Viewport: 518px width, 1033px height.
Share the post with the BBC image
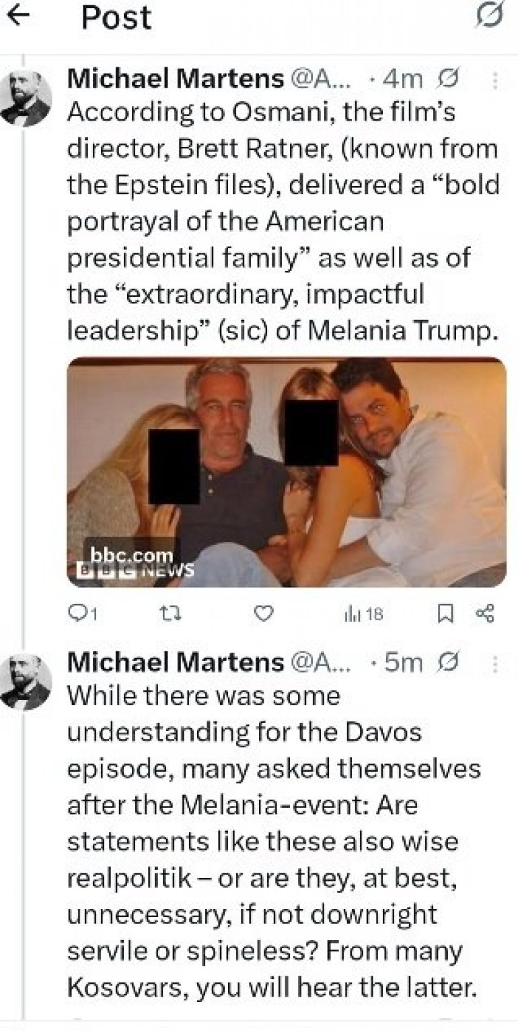coord(485,613)
